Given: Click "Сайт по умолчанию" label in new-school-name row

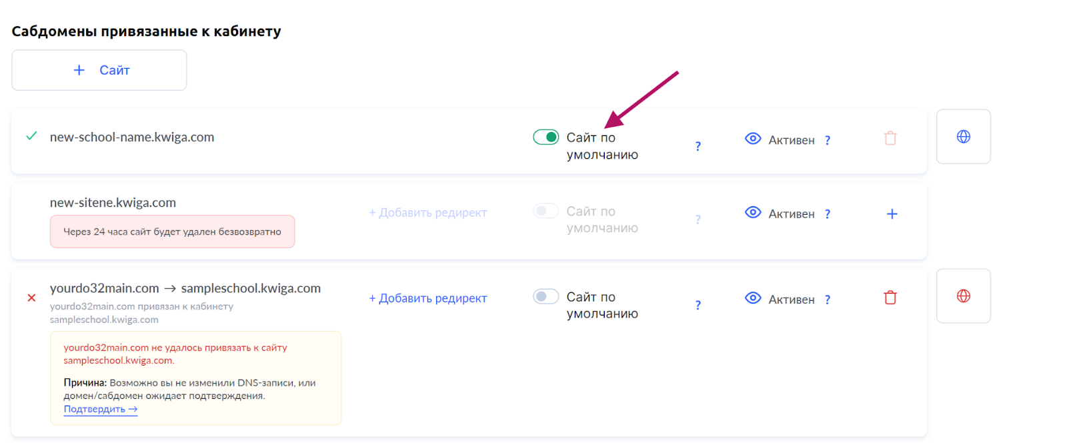Looking at the screenshot, I should click(x=602, y=146).
